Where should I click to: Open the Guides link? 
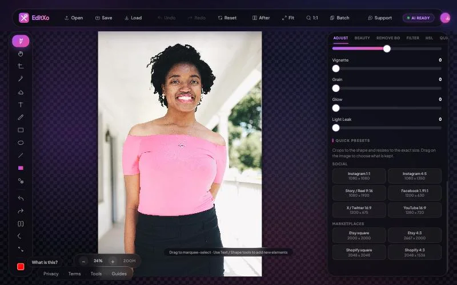(x=119, y=274)
